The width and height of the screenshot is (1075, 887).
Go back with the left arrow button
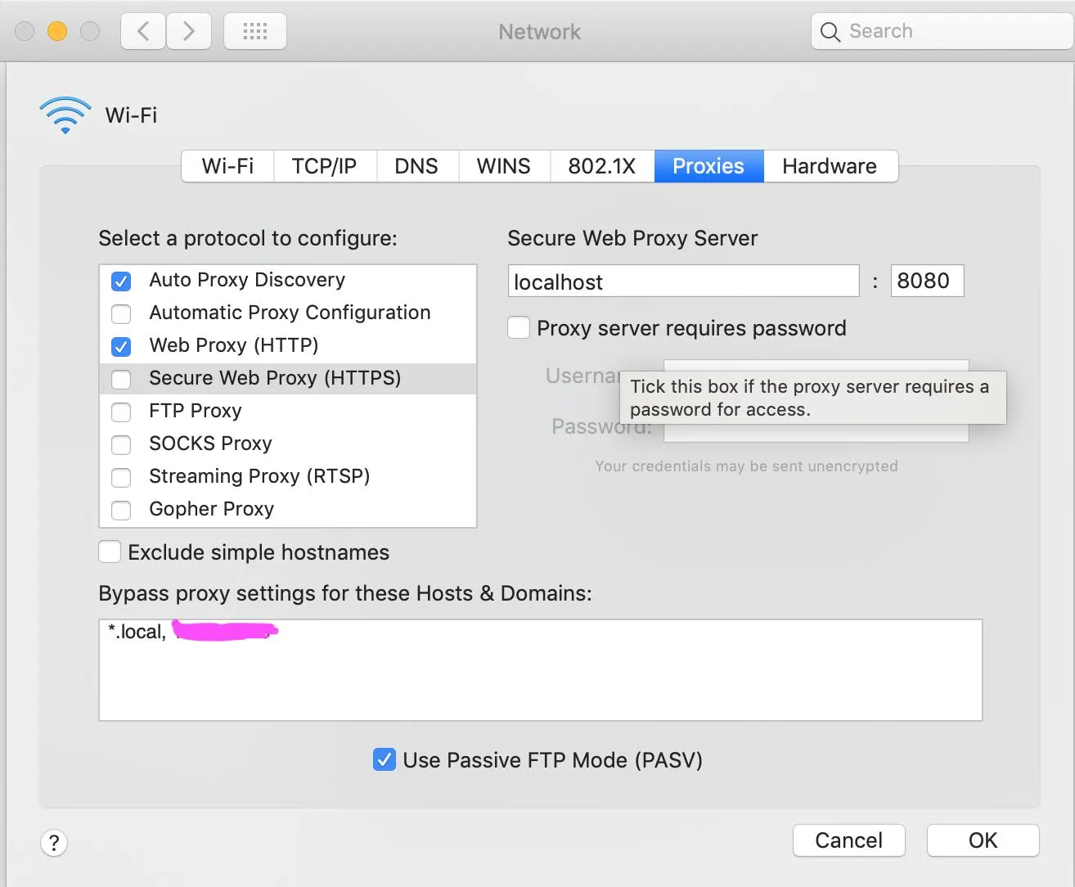[143, 32]
